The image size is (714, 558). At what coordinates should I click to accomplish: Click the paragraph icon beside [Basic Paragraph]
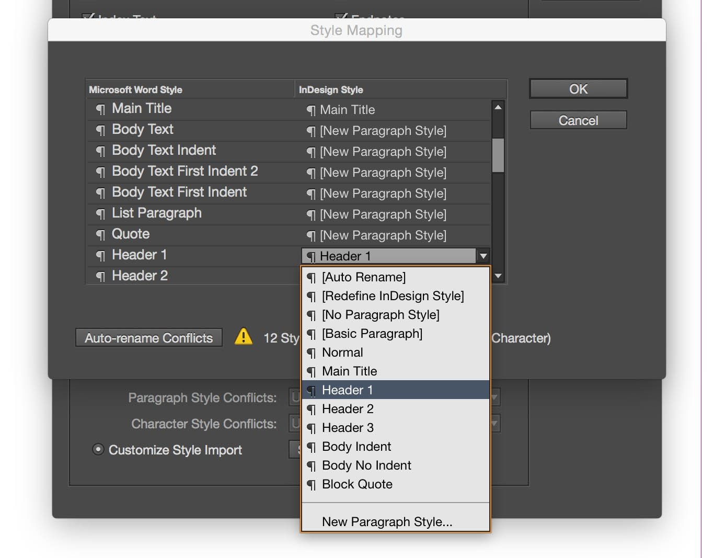311,334
